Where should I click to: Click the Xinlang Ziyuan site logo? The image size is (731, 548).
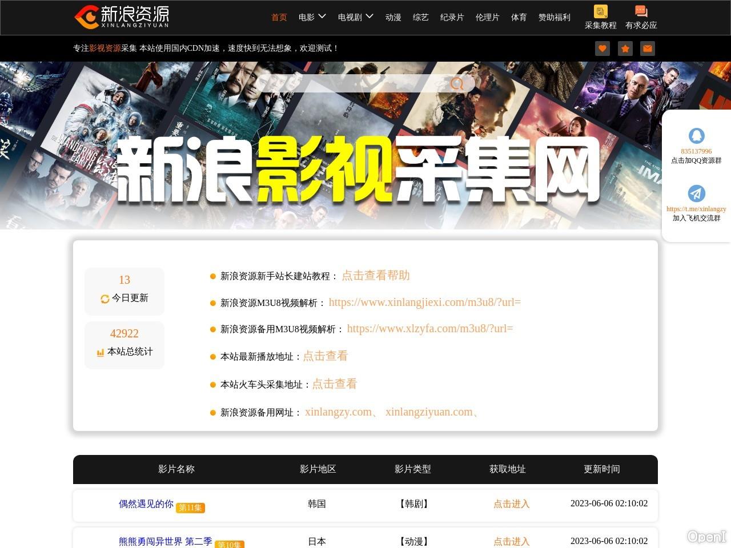click(122, 17)
